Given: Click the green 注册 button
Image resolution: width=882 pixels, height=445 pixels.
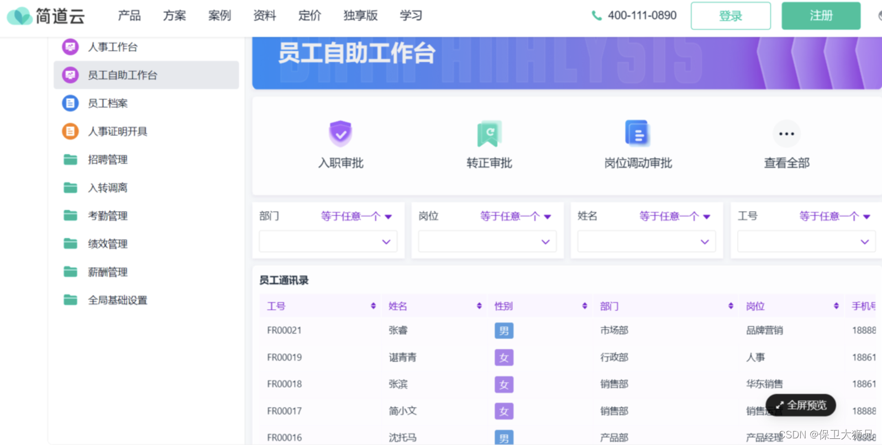Looking at the screenshot, I should coord(821,15).
